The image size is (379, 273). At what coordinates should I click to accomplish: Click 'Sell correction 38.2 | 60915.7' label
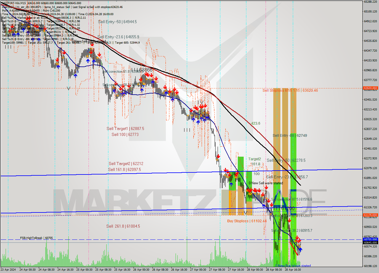(292, 230)
